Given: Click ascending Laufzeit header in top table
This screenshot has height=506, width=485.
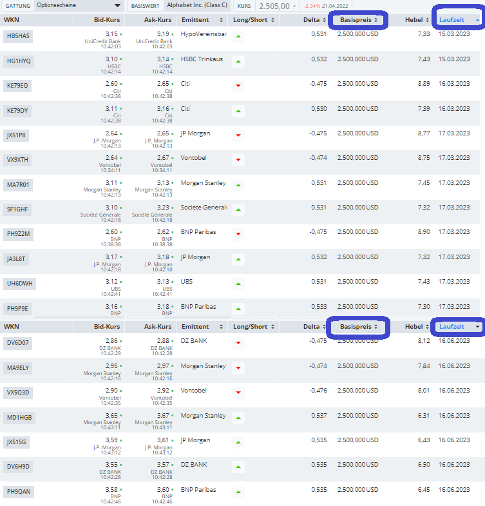Looking at the screenshot, I should click(x=459, y=20).
